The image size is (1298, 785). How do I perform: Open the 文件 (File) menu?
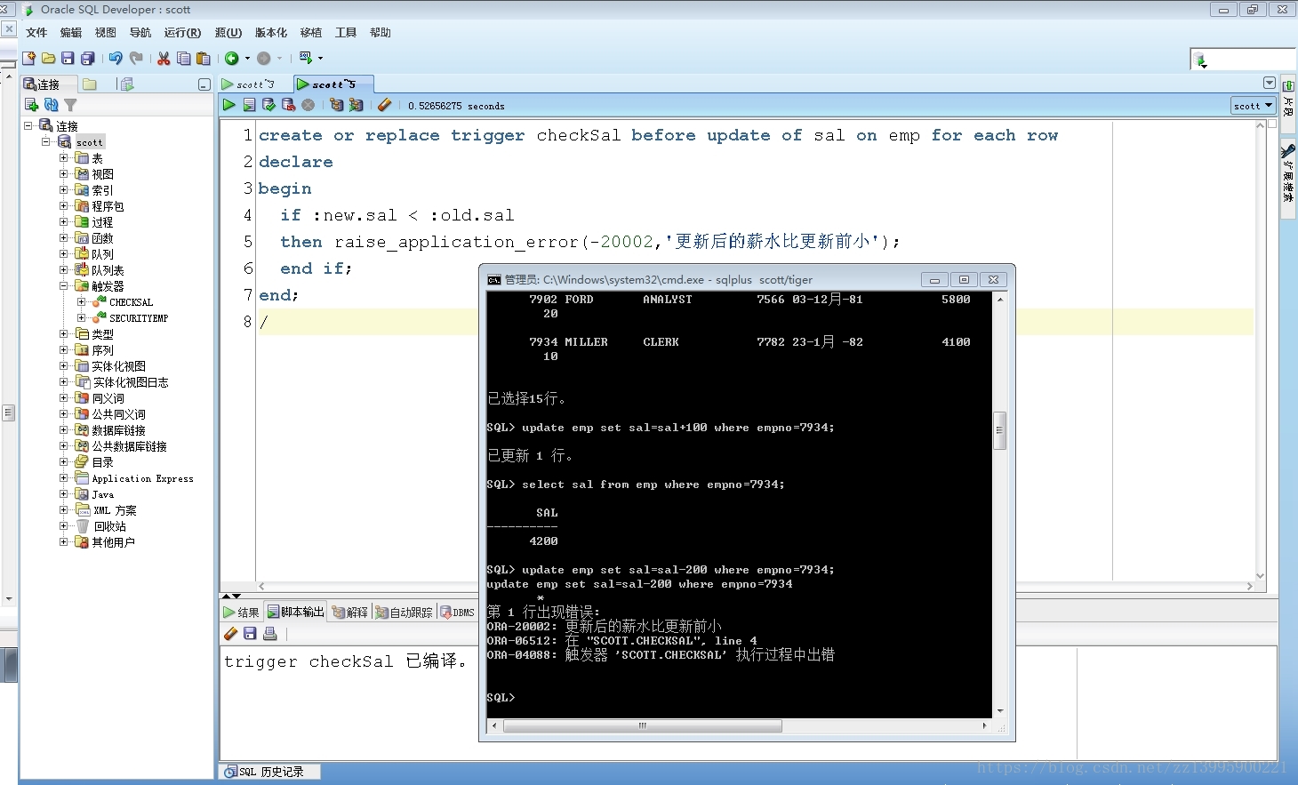pos(36,33)
